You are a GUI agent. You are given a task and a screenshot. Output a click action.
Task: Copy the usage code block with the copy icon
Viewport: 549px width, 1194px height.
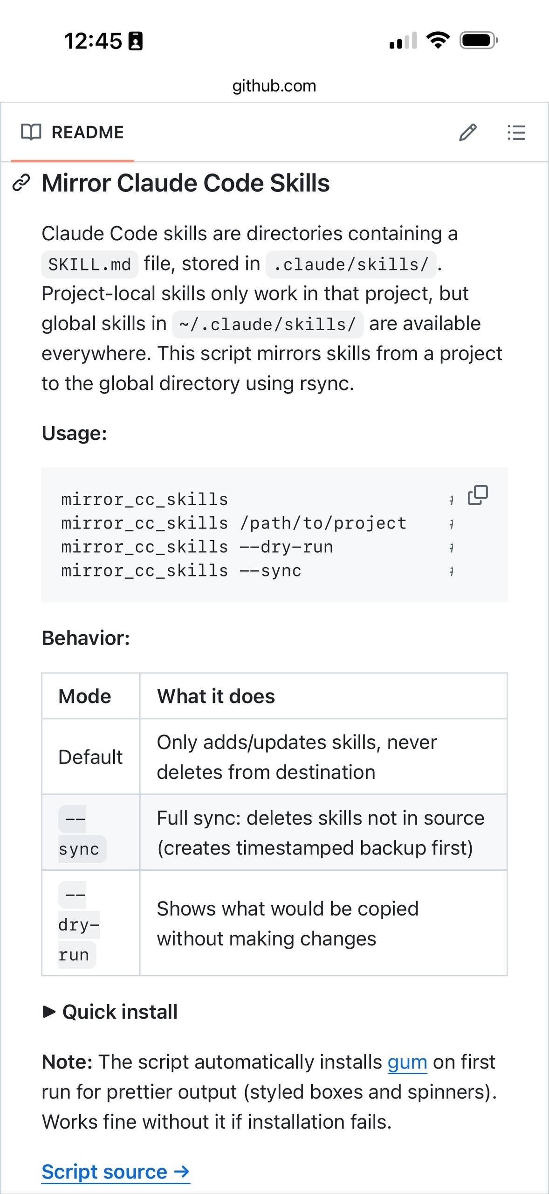coord(478,495)
